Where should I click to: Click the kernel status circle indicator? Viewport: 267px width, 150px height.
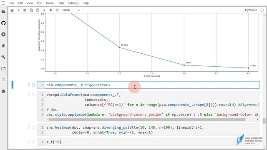[262, 10]
